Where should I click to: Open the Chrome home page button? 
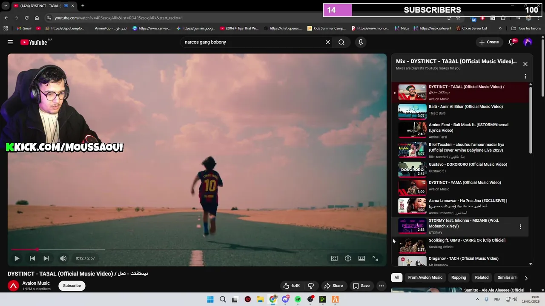[x=37, y=18]
